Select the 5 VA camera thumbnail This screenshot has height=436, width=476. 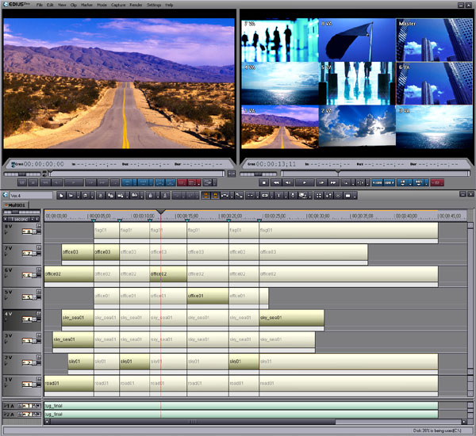pyautogui.click(x=357, y=83)
